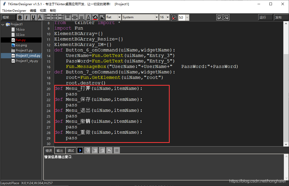The height and width of the screenshot is (186, 289).
Task: Click the undo icon in top toolbar
Action: click(x=219, y=18)
